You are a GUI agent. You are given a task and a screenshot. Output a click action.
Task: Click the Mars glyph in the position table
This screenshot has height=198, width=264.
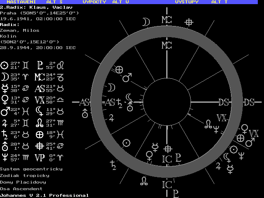tap(5, 111)
